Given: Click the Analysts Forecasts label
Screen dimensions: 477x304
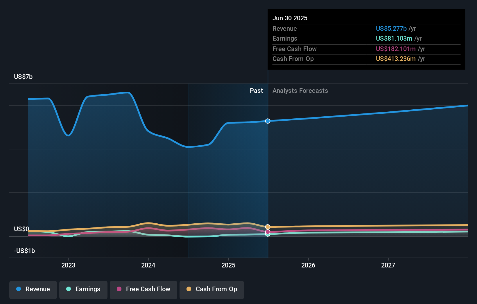Looking at the screenshot, I should click(x=300, y=91).
